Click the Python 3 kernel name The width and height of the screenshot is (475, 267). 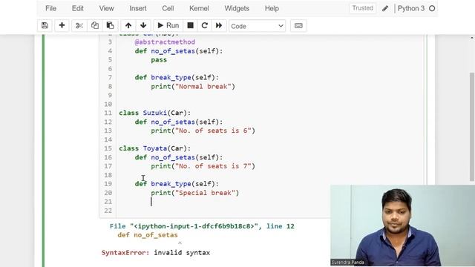point(411,8)
